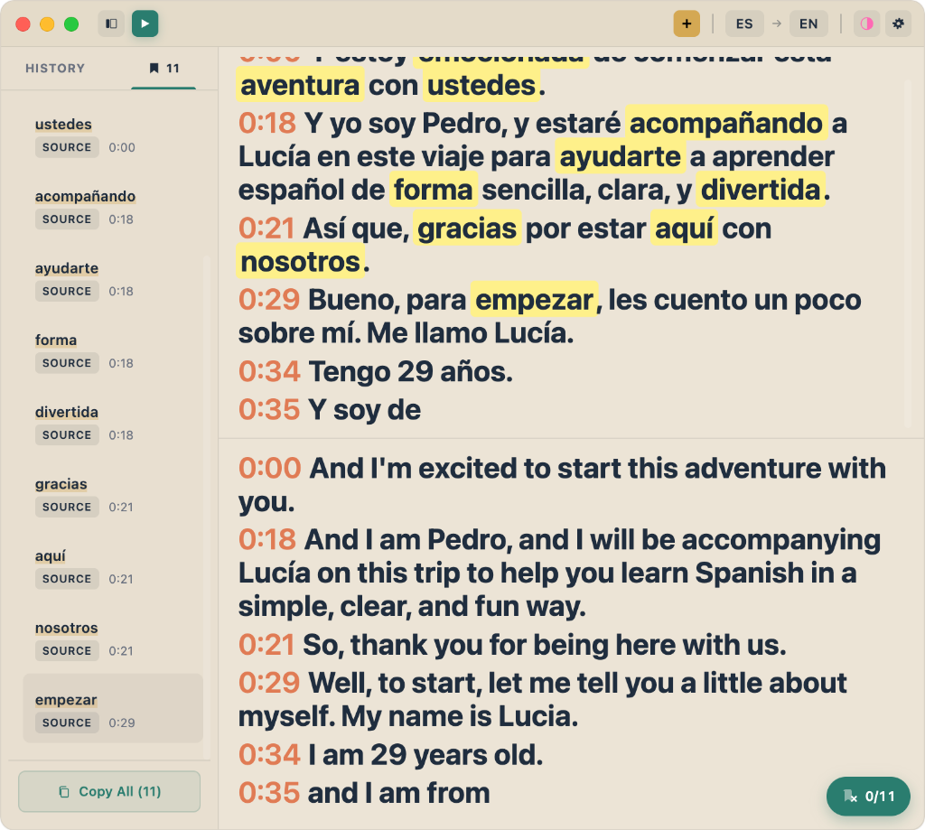Image resolution: width=925 pixels, height=830 pixels.
Task: Toggle the SOURCE tag under divertida
Action: [x=67, y=434]
